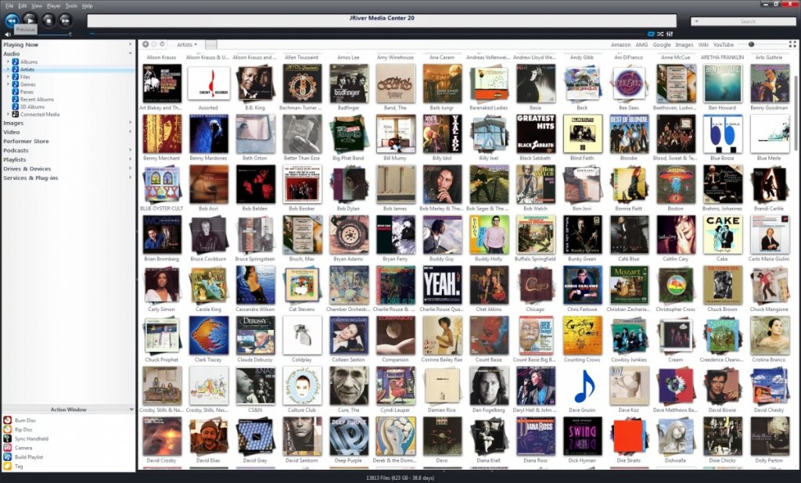The height and width of the screenshot is (483, 801).
Task: Open the Deep Purple artist thumbnail
Action: 348,437
